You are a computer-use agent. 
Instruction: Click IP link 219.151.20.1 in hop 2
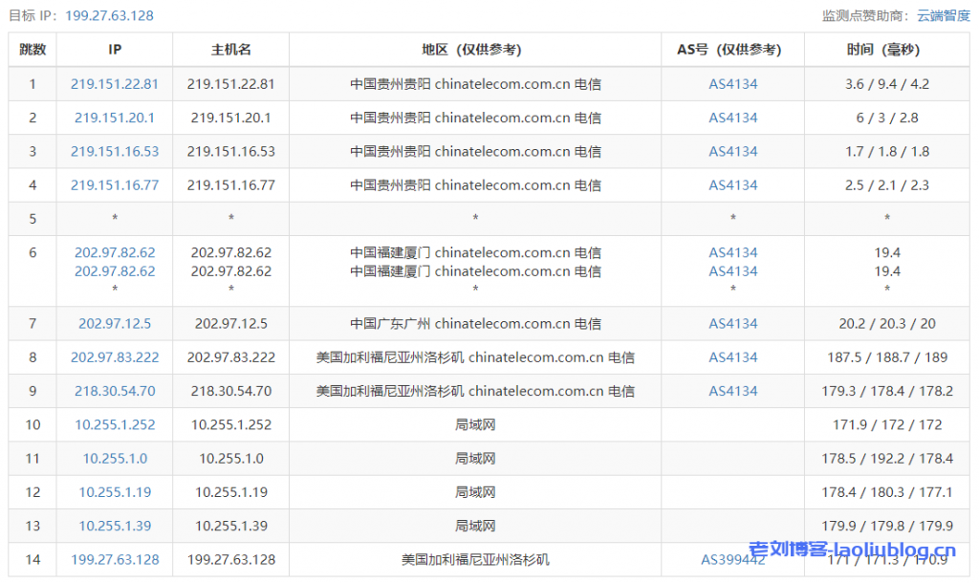115,118
